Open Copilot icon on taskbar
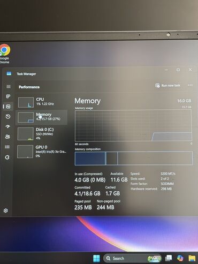 click(180, 258)
